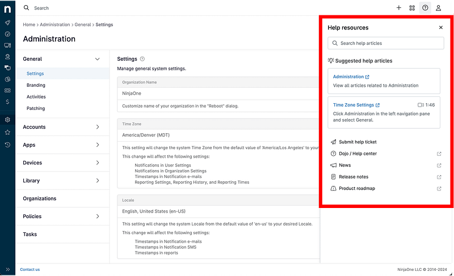The height and width of the screenshot is (276, 454).
Task: Open the gear Administration icon in sidebar
Action: coord(7,120)
